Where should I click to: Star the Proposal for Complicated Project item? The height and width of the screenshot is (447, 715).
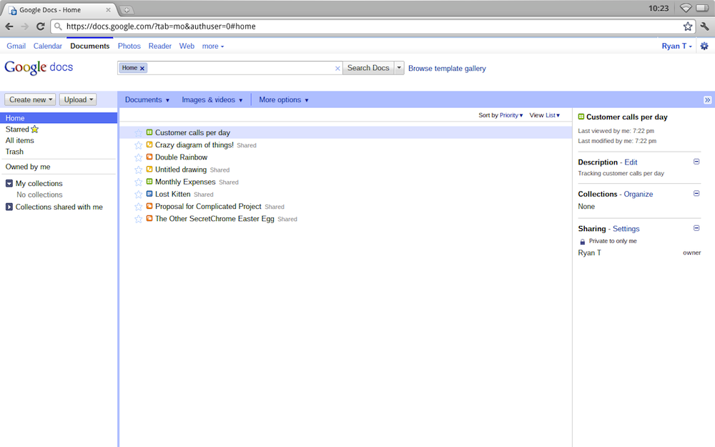pos(139,207)
